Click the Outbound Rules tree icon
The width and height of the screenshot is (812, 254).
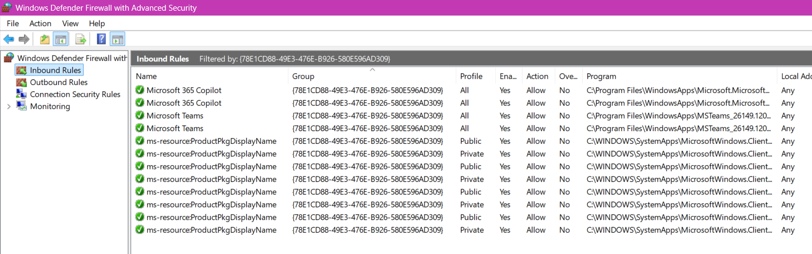(21, 82)
